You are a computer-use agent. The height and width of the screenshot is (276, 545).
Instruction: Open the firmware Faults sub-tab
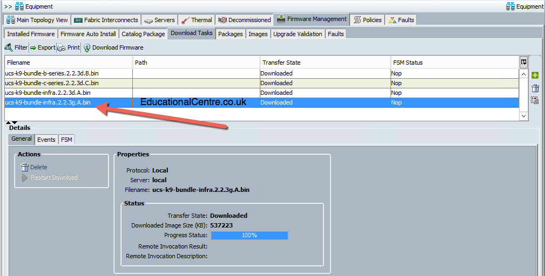coord(336,33)
